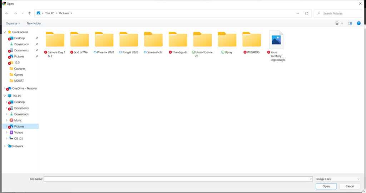This screenshot has width=366, height=193.
Task: Select Downloads under This PC
Action: click(21, 114)
